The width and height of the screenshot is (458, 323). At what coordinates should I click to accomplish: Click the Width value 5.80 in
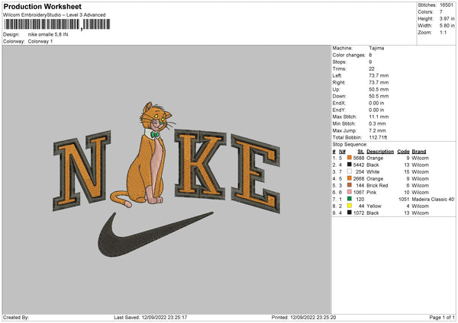click(x=447, y=26)
